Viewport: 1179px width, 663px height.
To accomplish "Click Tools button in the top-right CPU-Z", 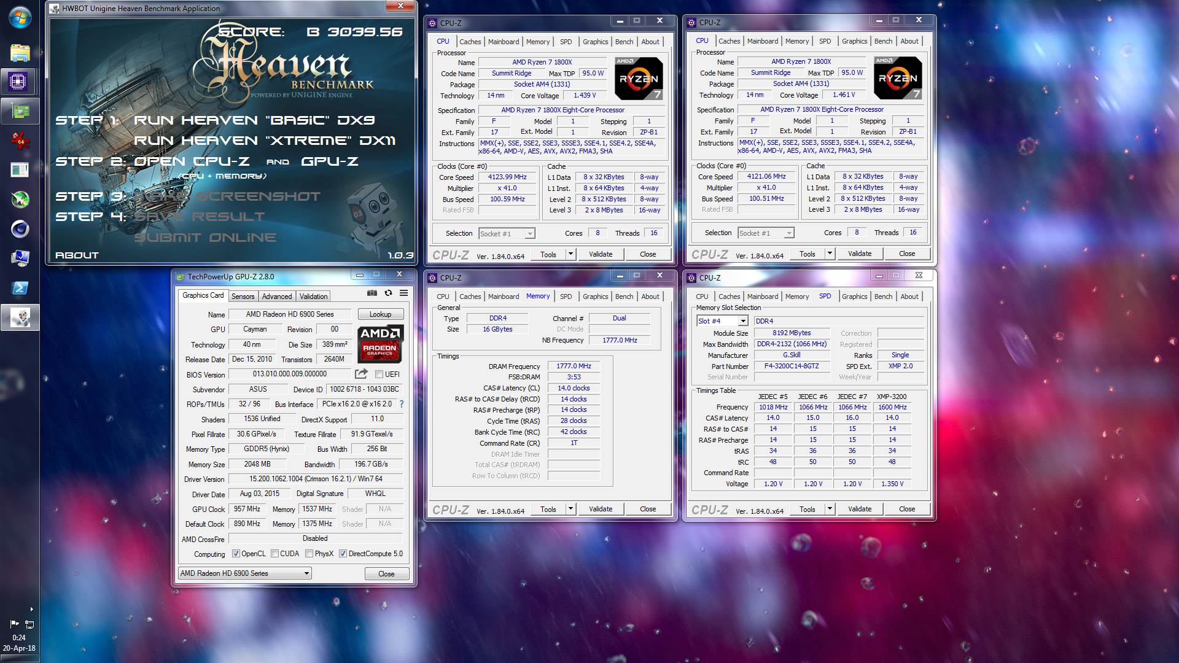I will tap(807, 254).
